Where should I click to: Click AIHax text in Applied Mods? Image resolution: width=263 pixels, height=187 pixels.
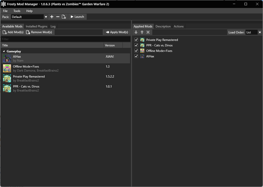tap(150, 56)
